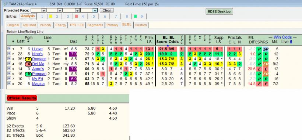The width and height of the screenshot is (302, 140).
Task: Open the first Projected Pace dropdown
Action: click(44, 10)
